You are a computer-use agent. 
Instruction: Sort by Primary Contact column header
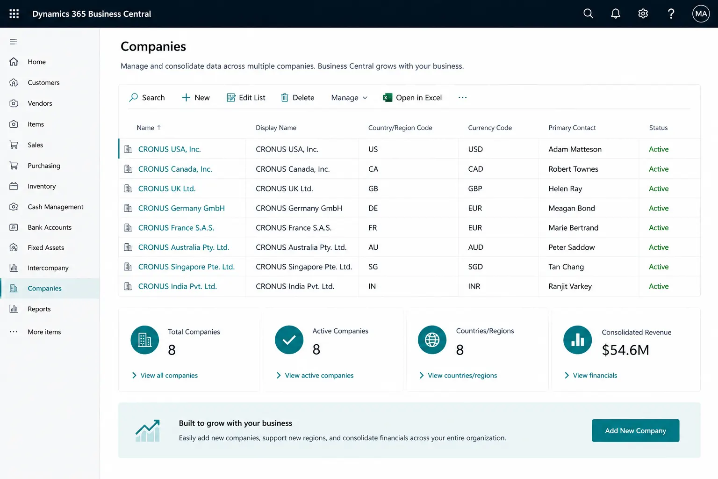[x=572, y=128]
